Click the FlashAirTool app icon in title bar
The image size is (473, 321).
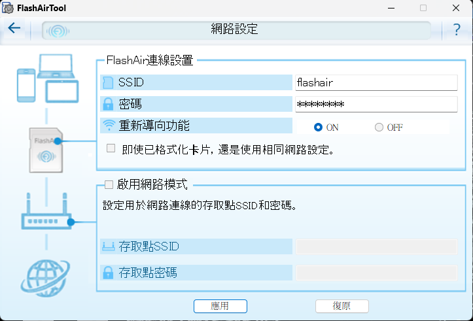(8, 8)
